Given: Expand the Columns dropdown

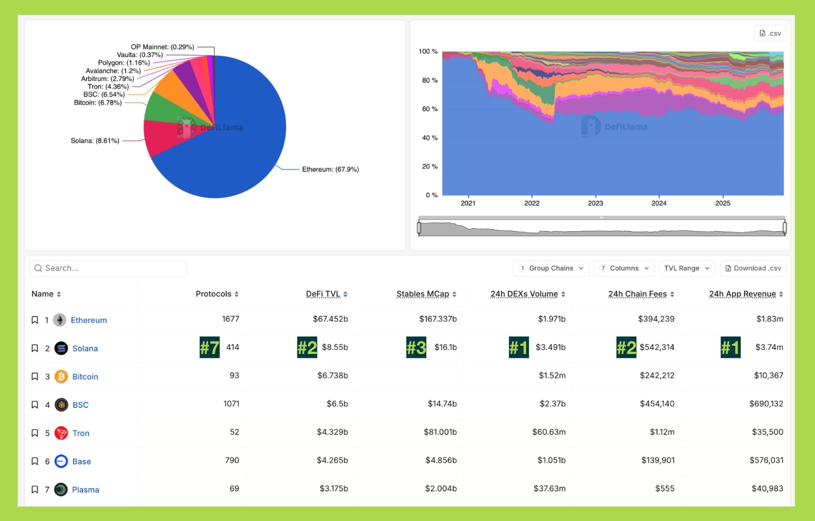Looking at the screenshot, I should point(624,268).
